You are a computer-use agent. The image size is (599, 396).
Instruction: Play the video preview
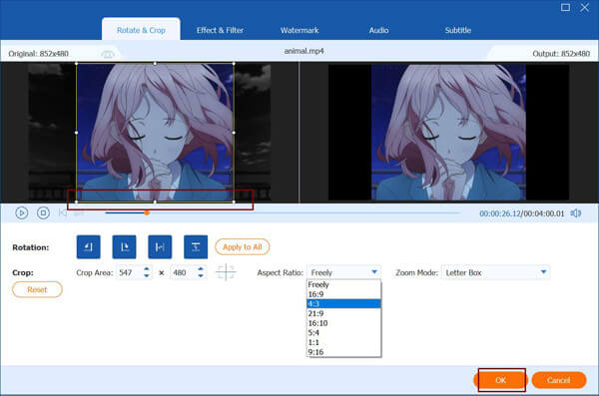point(22,212)
